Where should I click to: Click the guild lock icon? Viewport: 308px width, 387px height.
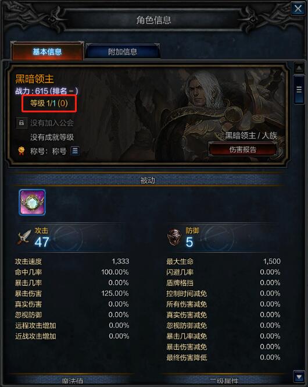22,123
